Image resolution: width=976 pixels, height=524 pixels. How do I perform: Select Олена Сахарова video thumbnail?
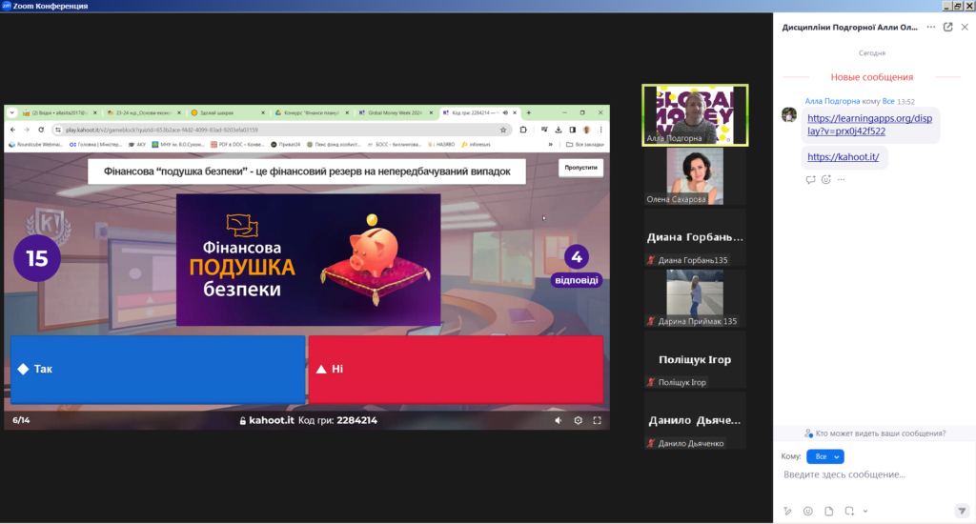695,176
